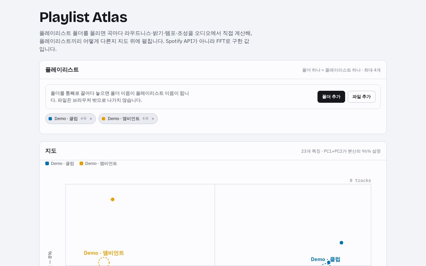Click the "8 tracks" counter above the map
This screenshot has height=266, width=426.
[x=360, y=181]
